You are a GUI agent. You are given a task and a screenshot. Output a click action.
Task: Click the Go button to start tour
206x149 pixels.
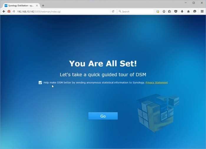103,116
